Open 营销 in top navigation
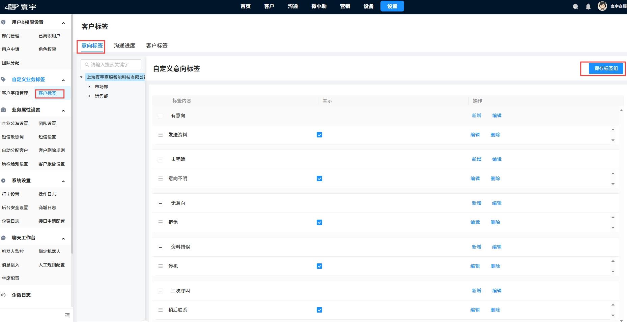627x322 pixels. point(345,6)
